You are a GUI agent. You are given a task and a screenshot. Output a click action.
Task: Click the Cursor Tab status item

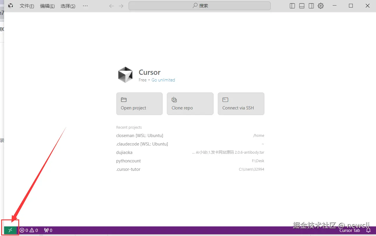point(350,230)
